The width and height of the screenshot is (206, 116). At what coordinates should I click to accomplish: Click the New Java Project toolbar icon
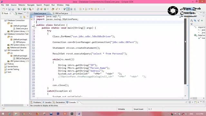(x=38, y=9)
